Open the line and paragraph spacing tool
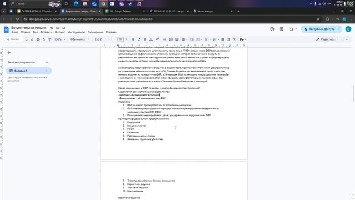355x200 pixels. click(x=192, y=39)
